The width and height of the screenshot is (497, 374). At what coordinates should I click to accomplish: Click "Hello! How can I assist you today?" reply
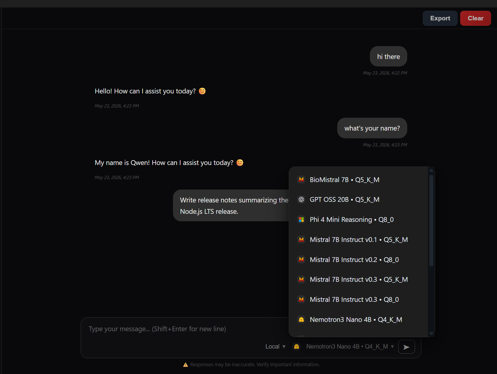tap(150, 91)
